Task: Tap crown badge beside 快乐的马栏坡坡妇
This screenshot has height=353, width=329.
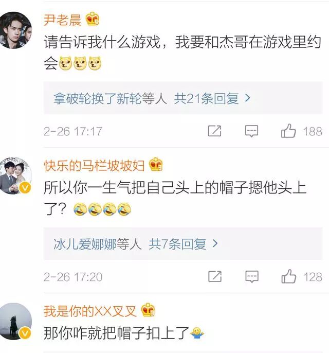Action: (156, 165)
